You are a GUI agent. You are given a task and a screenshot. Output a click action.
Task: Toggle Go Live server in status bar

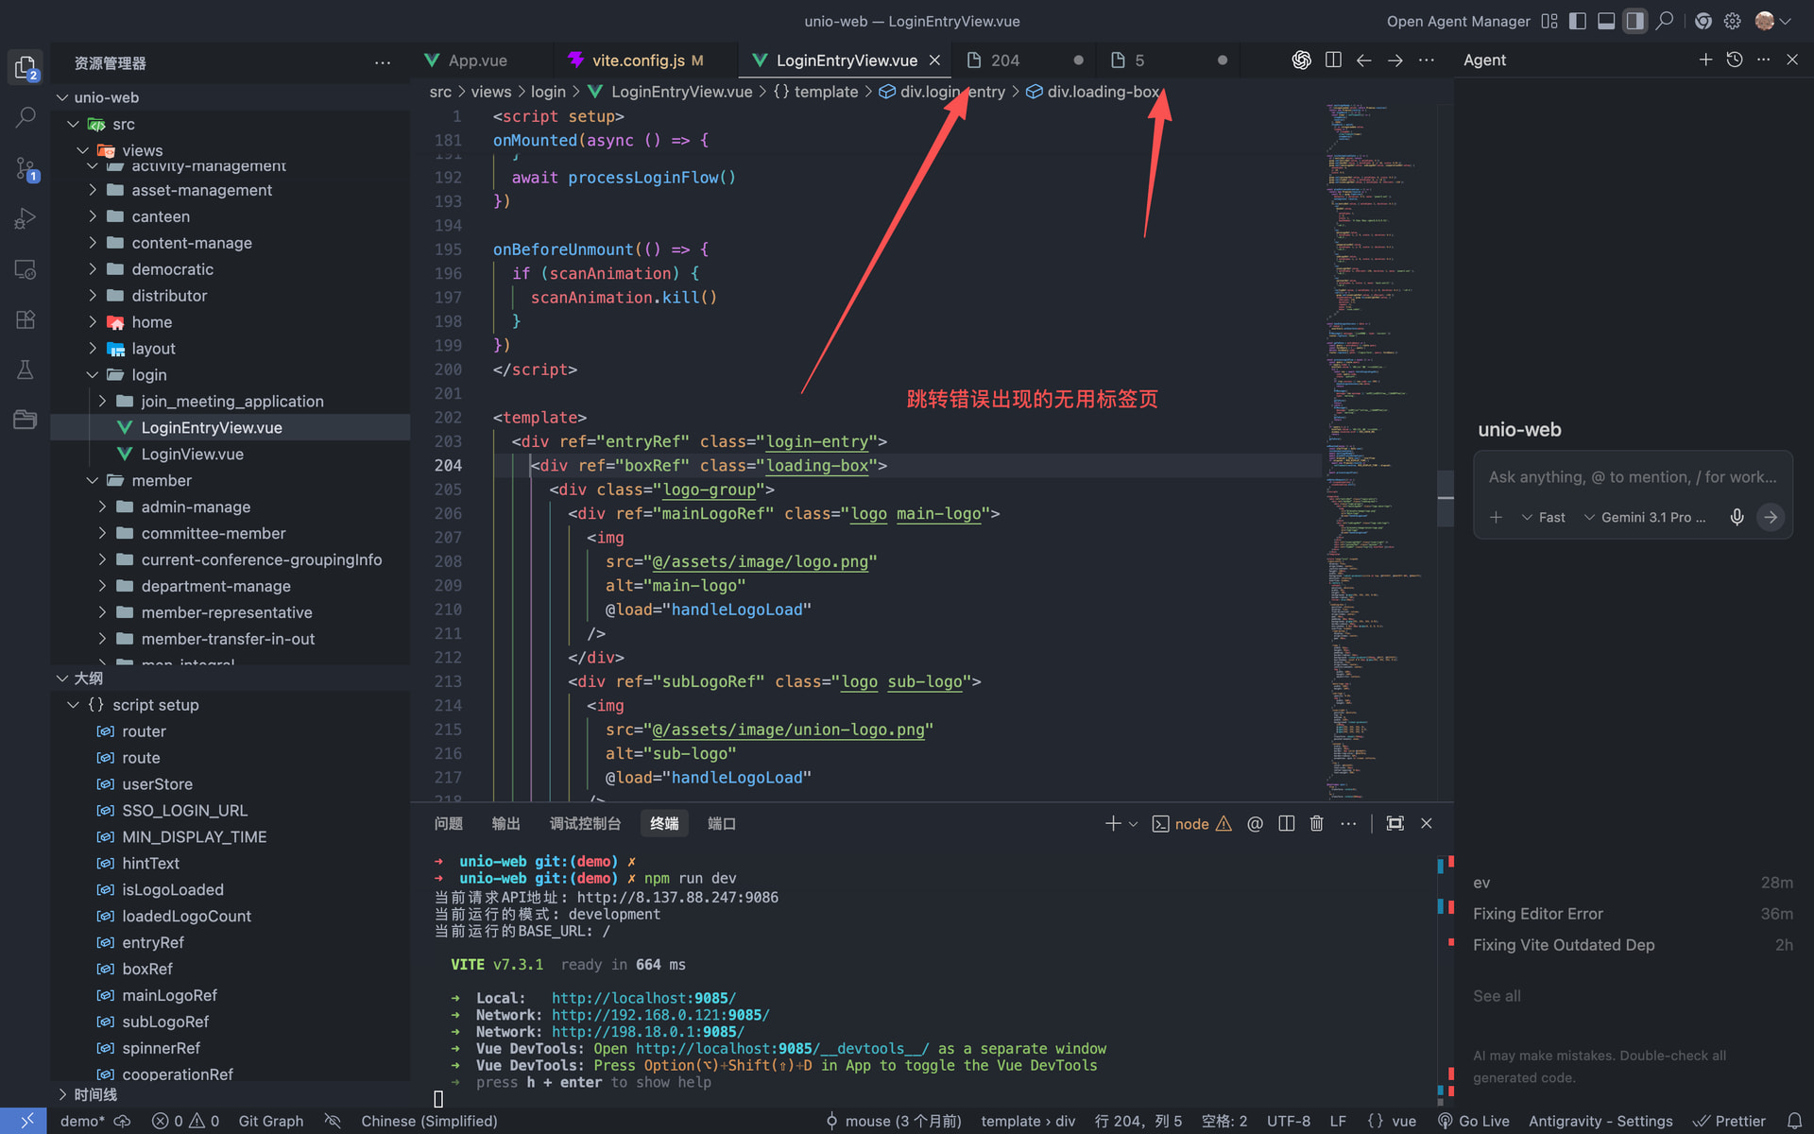(1473, 1121)
